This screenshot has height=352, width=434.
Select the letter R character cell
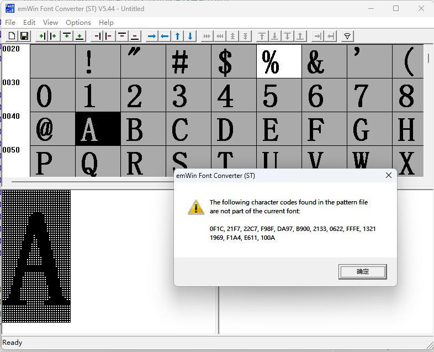(x=143, y=161)
